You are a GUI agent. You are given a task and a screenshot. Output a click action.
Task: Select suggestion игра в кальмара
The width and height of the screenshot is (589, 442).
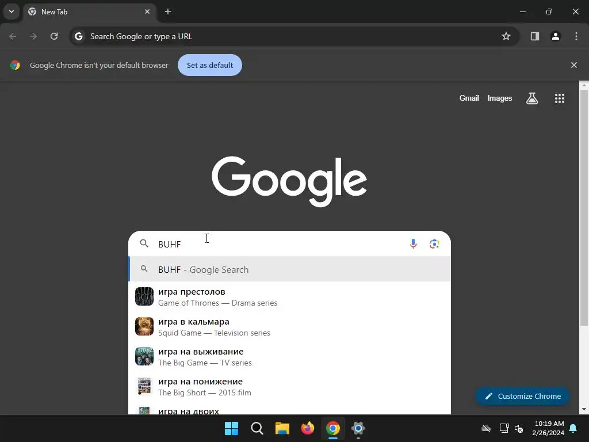coord(290,327)
